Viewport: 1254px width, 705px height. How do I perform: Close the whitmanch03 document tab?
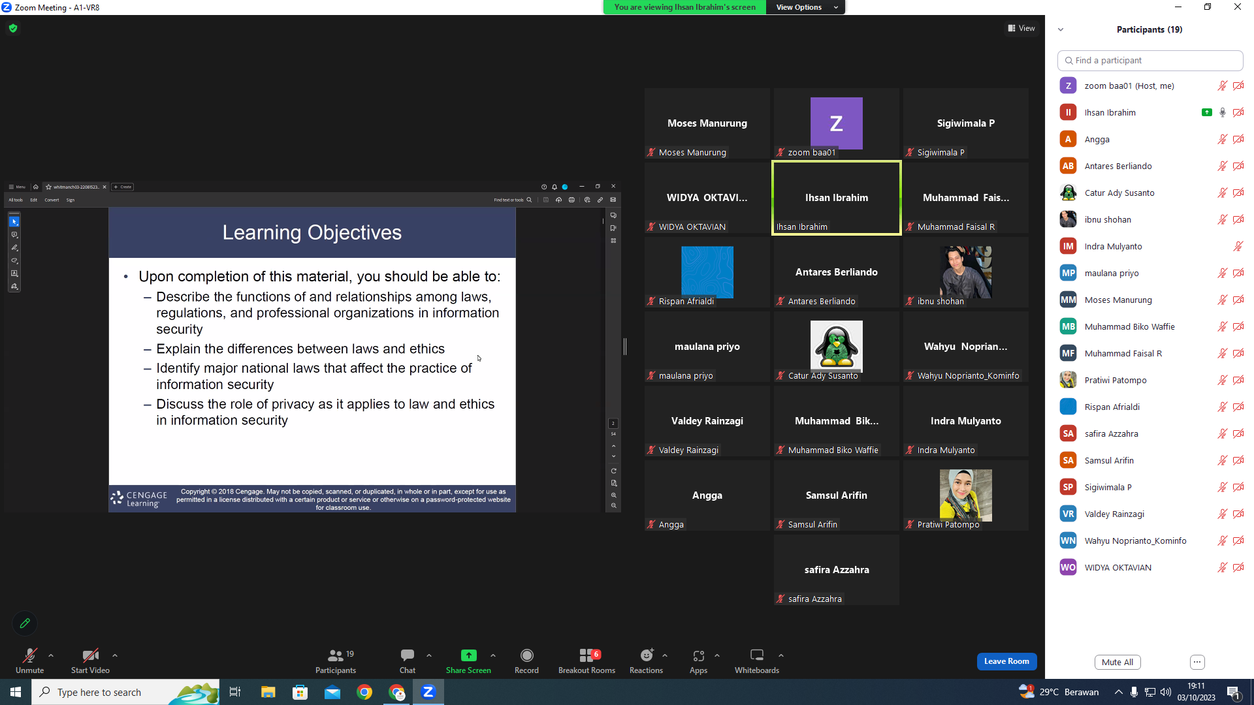tap(104, 187)
